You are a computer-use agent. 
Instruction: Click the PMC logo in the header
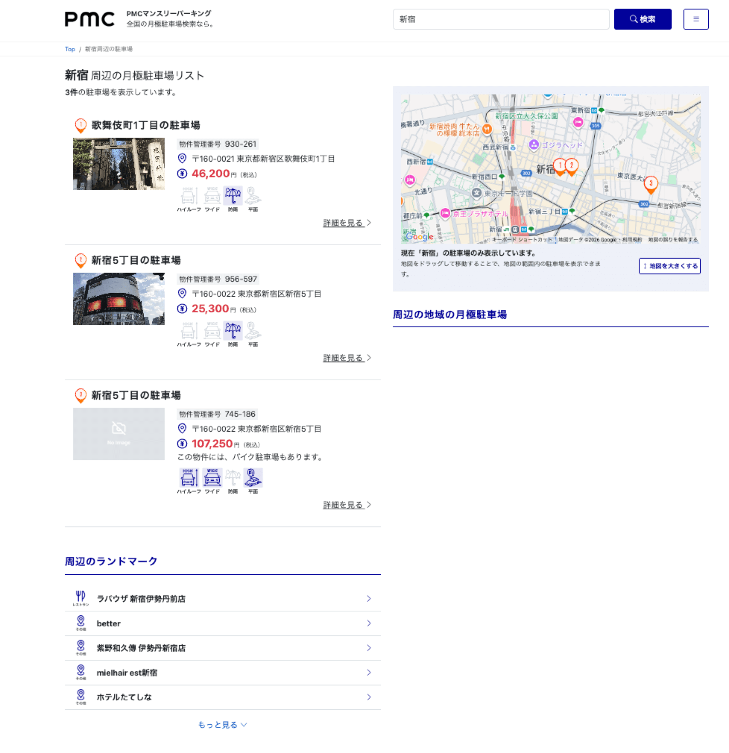pyautogui.click(x=89, y=18)
